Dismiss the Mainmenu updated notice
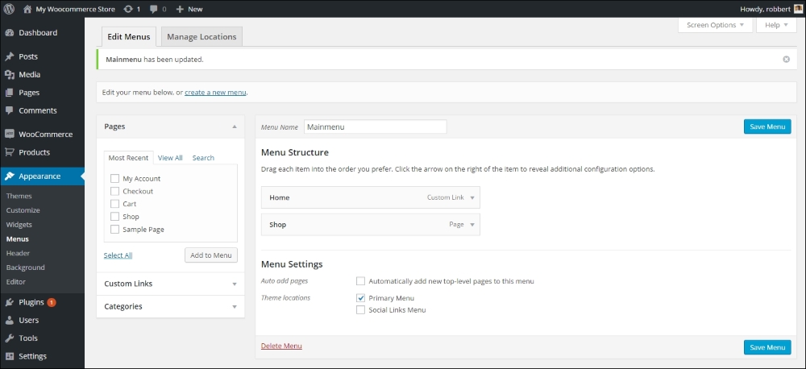The width and height of the screenshot is (806, 369). click(x=786, y=60)
